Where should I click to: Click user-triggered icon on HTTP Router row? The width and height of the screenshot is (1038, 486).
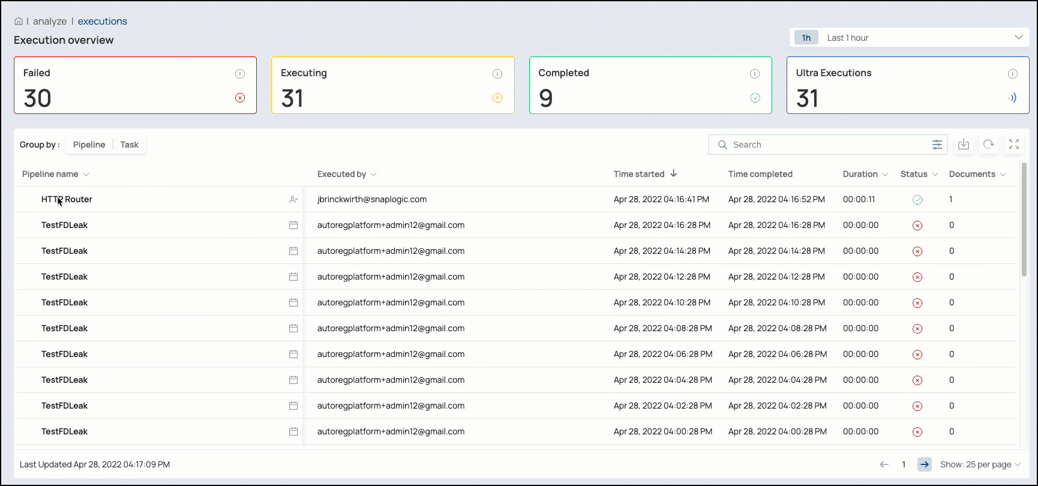293,199
